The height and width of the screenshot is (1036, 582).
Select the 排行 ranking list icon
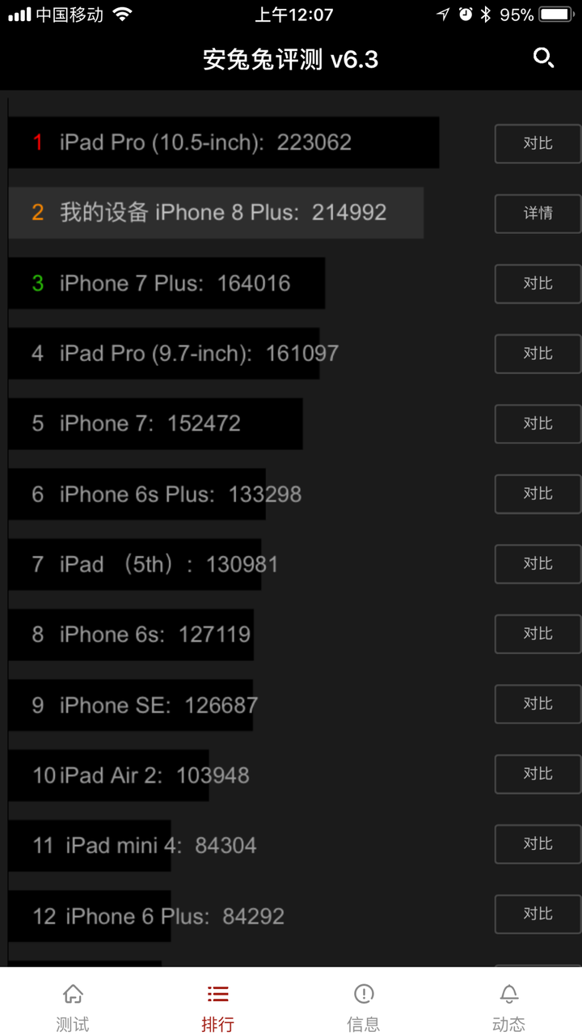point(217,993)
